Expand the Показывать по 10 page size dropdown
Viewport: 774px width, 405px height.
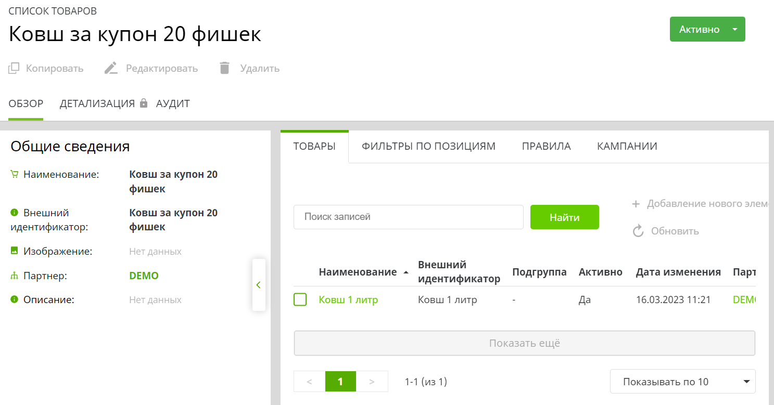pyautogui.click(x=746, y=382)
